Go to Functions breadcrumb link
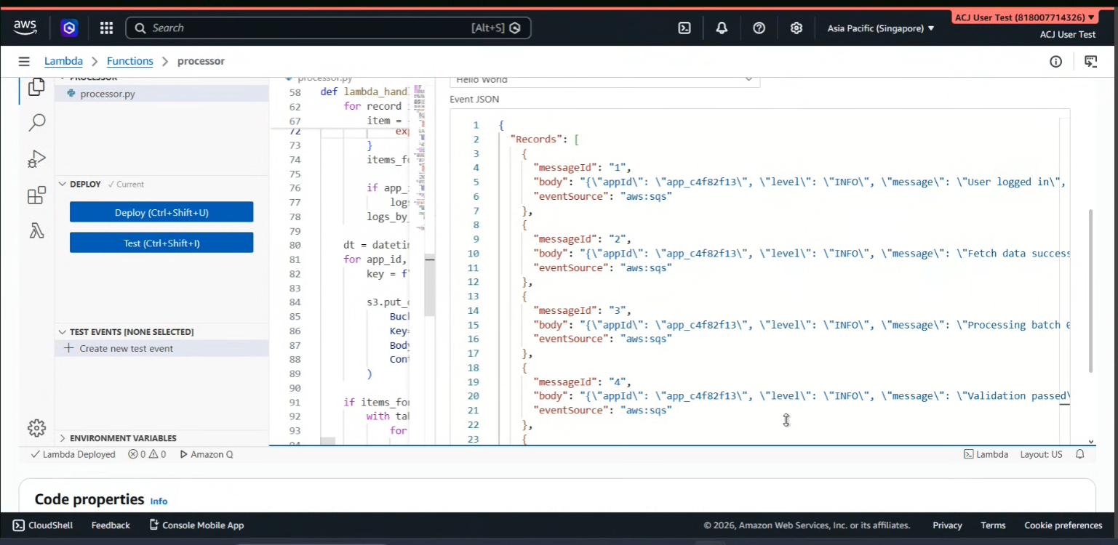 [x=129, y=61]
